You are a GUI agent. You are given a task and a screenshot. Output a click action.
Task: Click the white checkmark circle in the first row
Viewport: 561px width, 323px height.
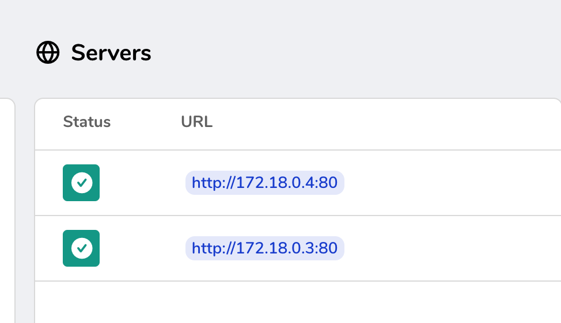(x=81, y=183)
